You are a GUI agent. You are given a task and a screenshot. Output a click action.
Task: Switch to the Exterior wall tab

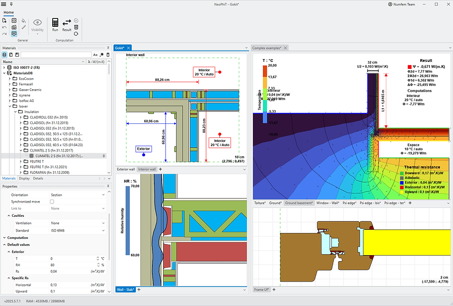pos(126,169)
